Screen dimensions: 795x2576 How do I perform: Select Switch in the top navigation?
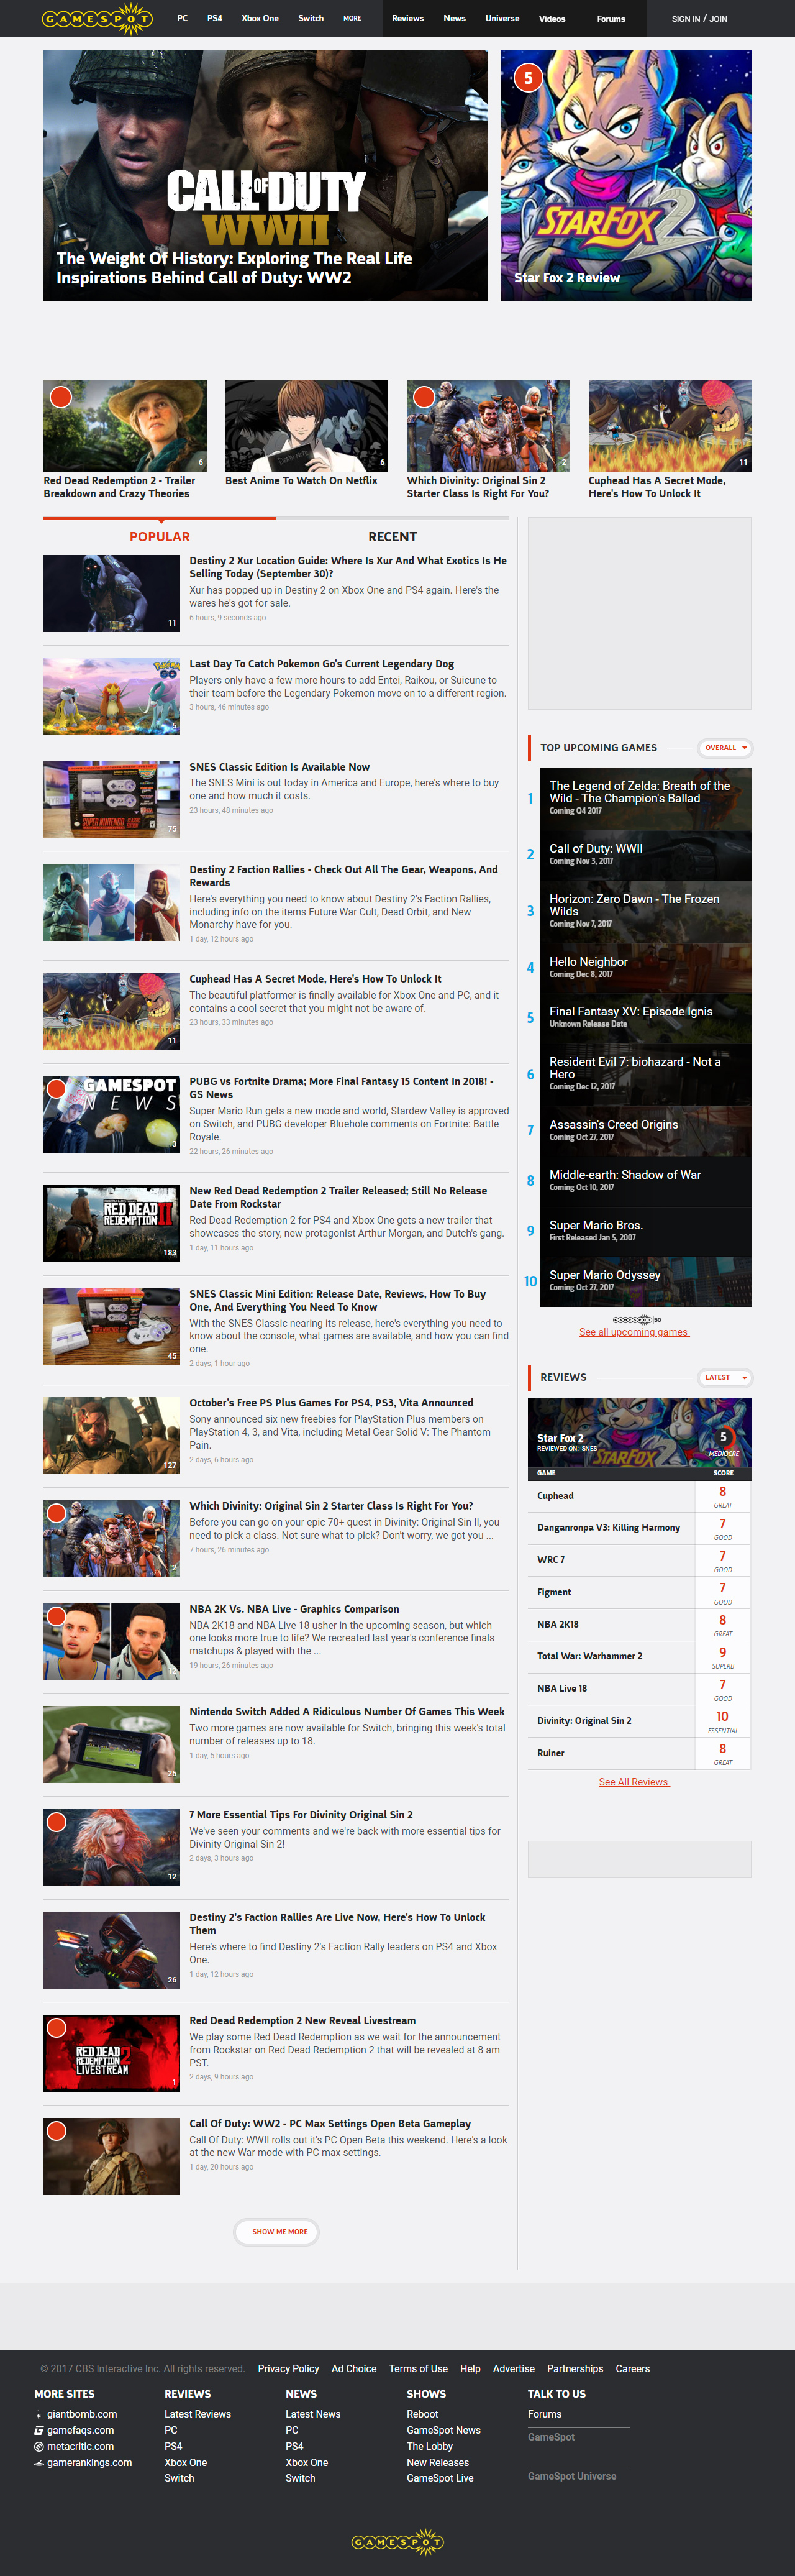[x=311, y=18]
